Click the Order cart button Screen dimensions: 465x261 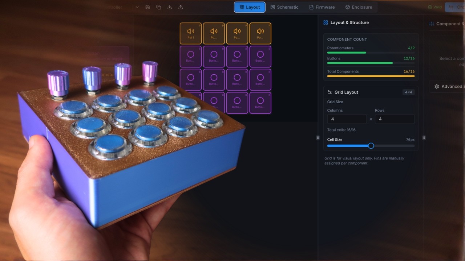pyautogui.click(x=455, y=7)
